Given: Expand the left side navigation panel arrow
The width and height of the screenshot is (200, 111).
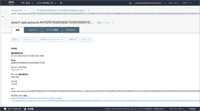Looking at the screenshot, I should pos(2,16).
